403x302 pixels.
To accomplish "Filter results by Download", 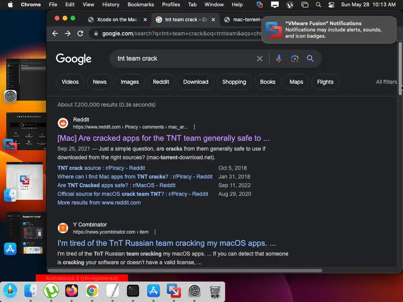I will tap(196, 82).
